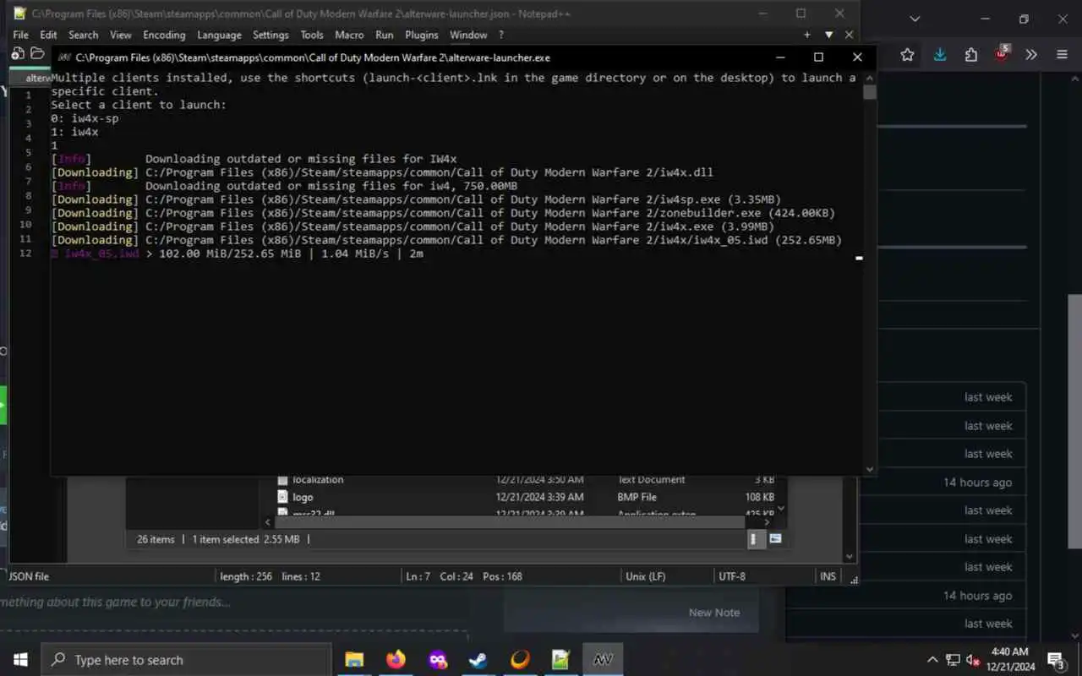Open Steam from the taskbar

[x=478, y=660]
